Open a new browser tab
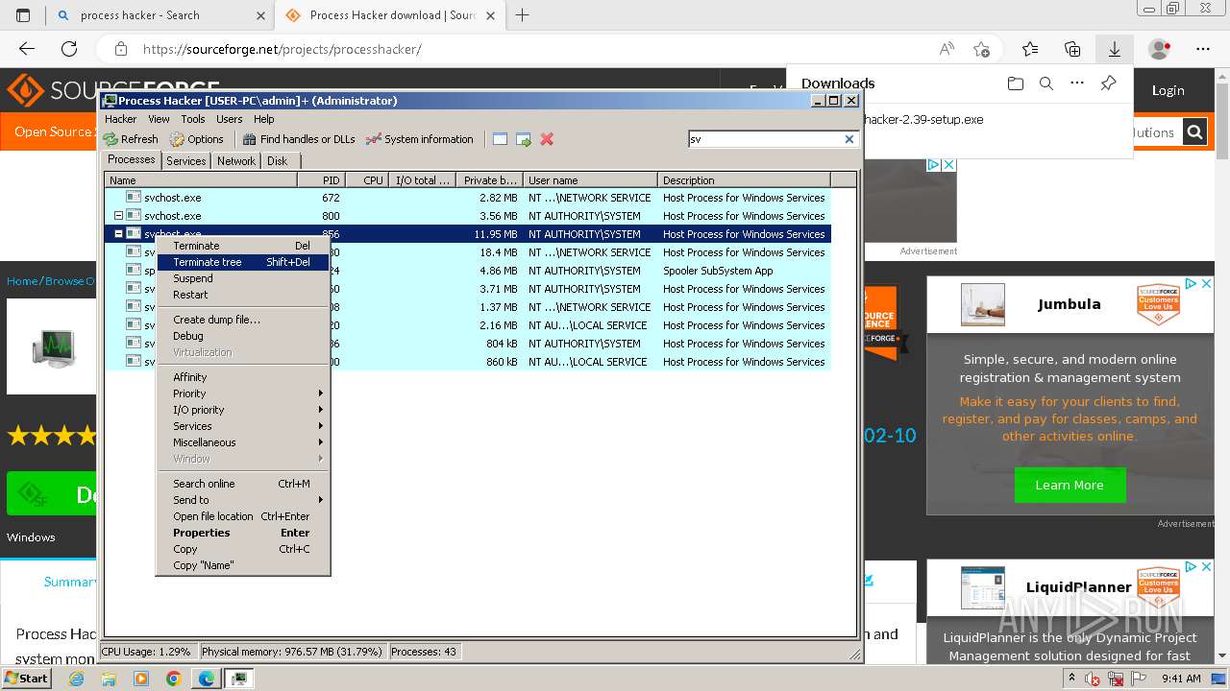Viewport: 1230px width, 691px height. coord(523,14)
